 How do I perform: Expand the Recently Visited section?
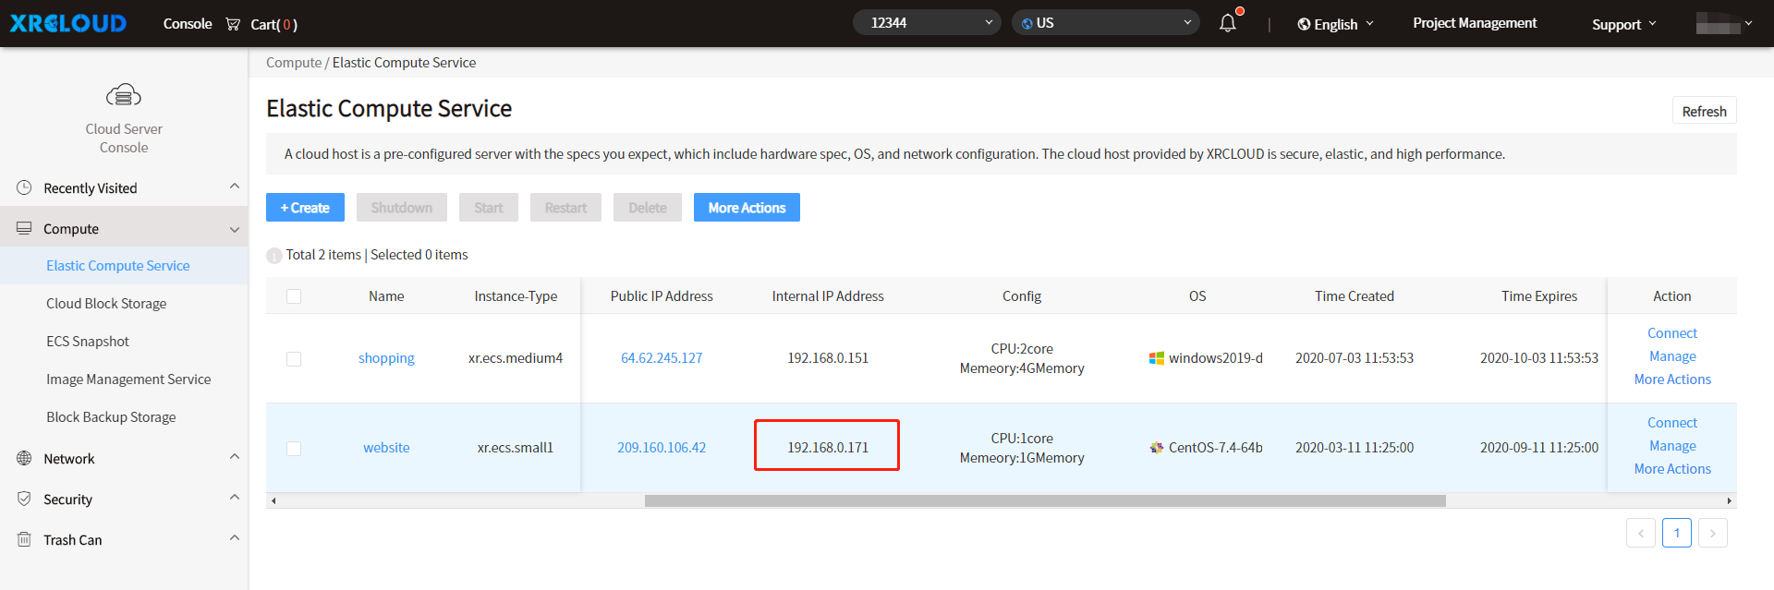pyautogui.click(x=235, y=187)
